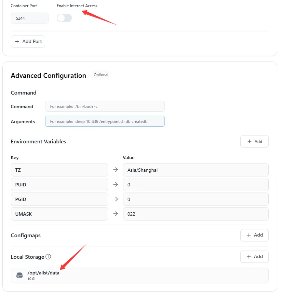Click the UMASK key field
Screen dimensions: 295x298
pos(59,214)
